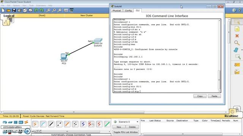This screenshot has height=136, width=243.
Task: Choose the green Octal cable icon
Action: [107, 124]
